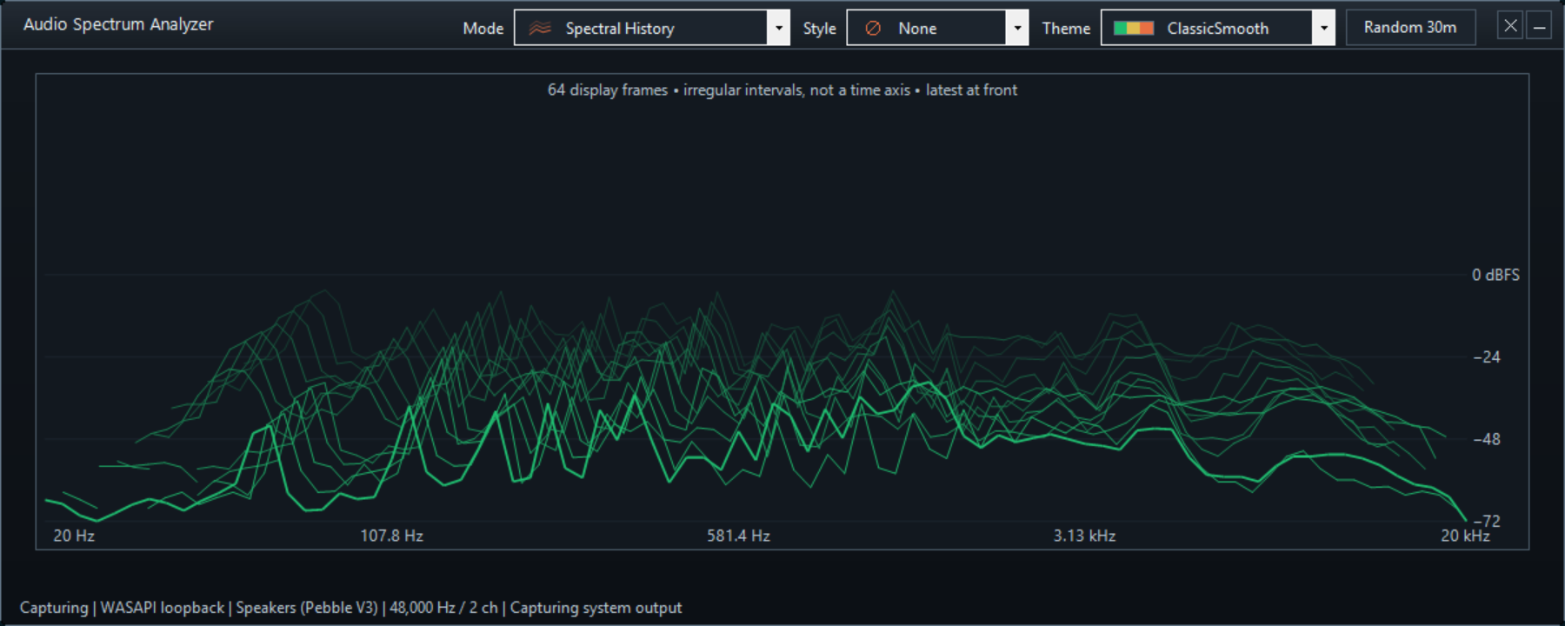The height and width of the screenshot is (626, 1565).
Task: Open the Style dropdown arrow
Action: point(1017,28)
